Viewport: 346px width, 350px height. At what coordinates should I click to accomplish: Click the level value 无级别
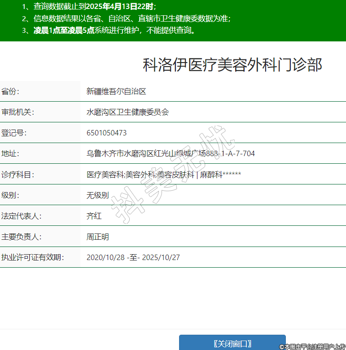click(x=97, y=195)
